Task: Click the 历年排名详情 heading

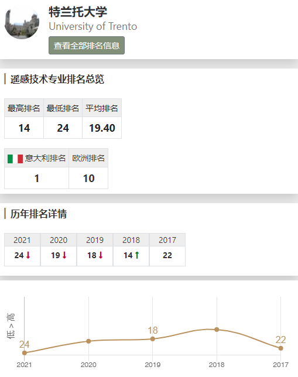Action: click(x=39, y=214)
